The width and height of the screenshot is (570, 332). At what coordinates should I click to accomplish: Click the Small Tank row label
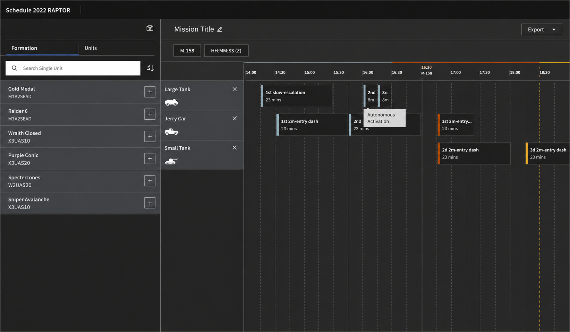coord(177,148)
